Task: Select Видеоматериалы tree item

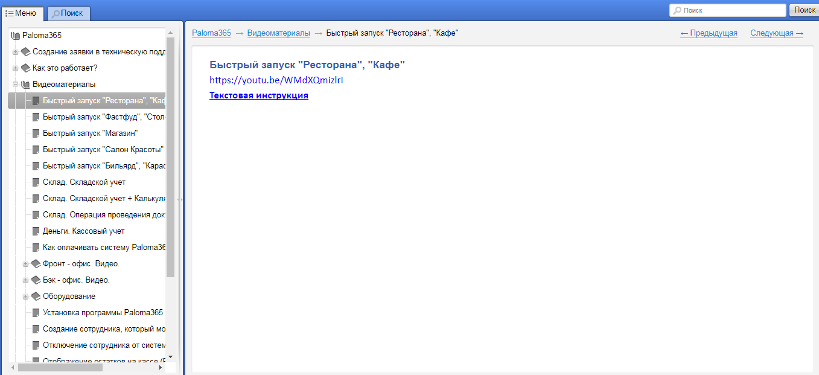Action: pos(64,85)
